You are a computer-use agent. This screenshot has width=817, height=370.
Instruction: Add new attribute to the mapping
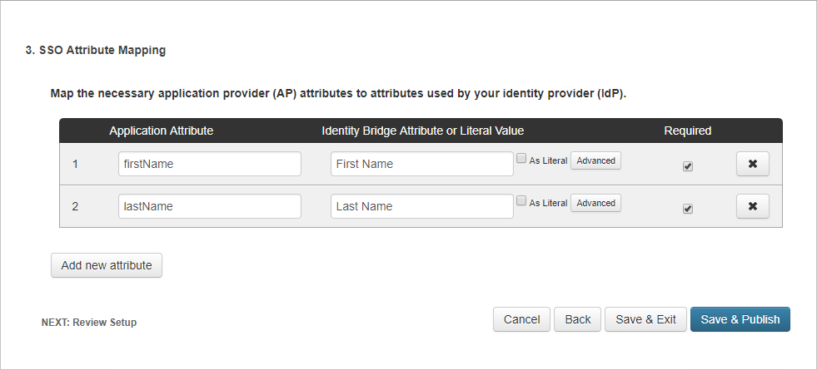pos(107,265)
